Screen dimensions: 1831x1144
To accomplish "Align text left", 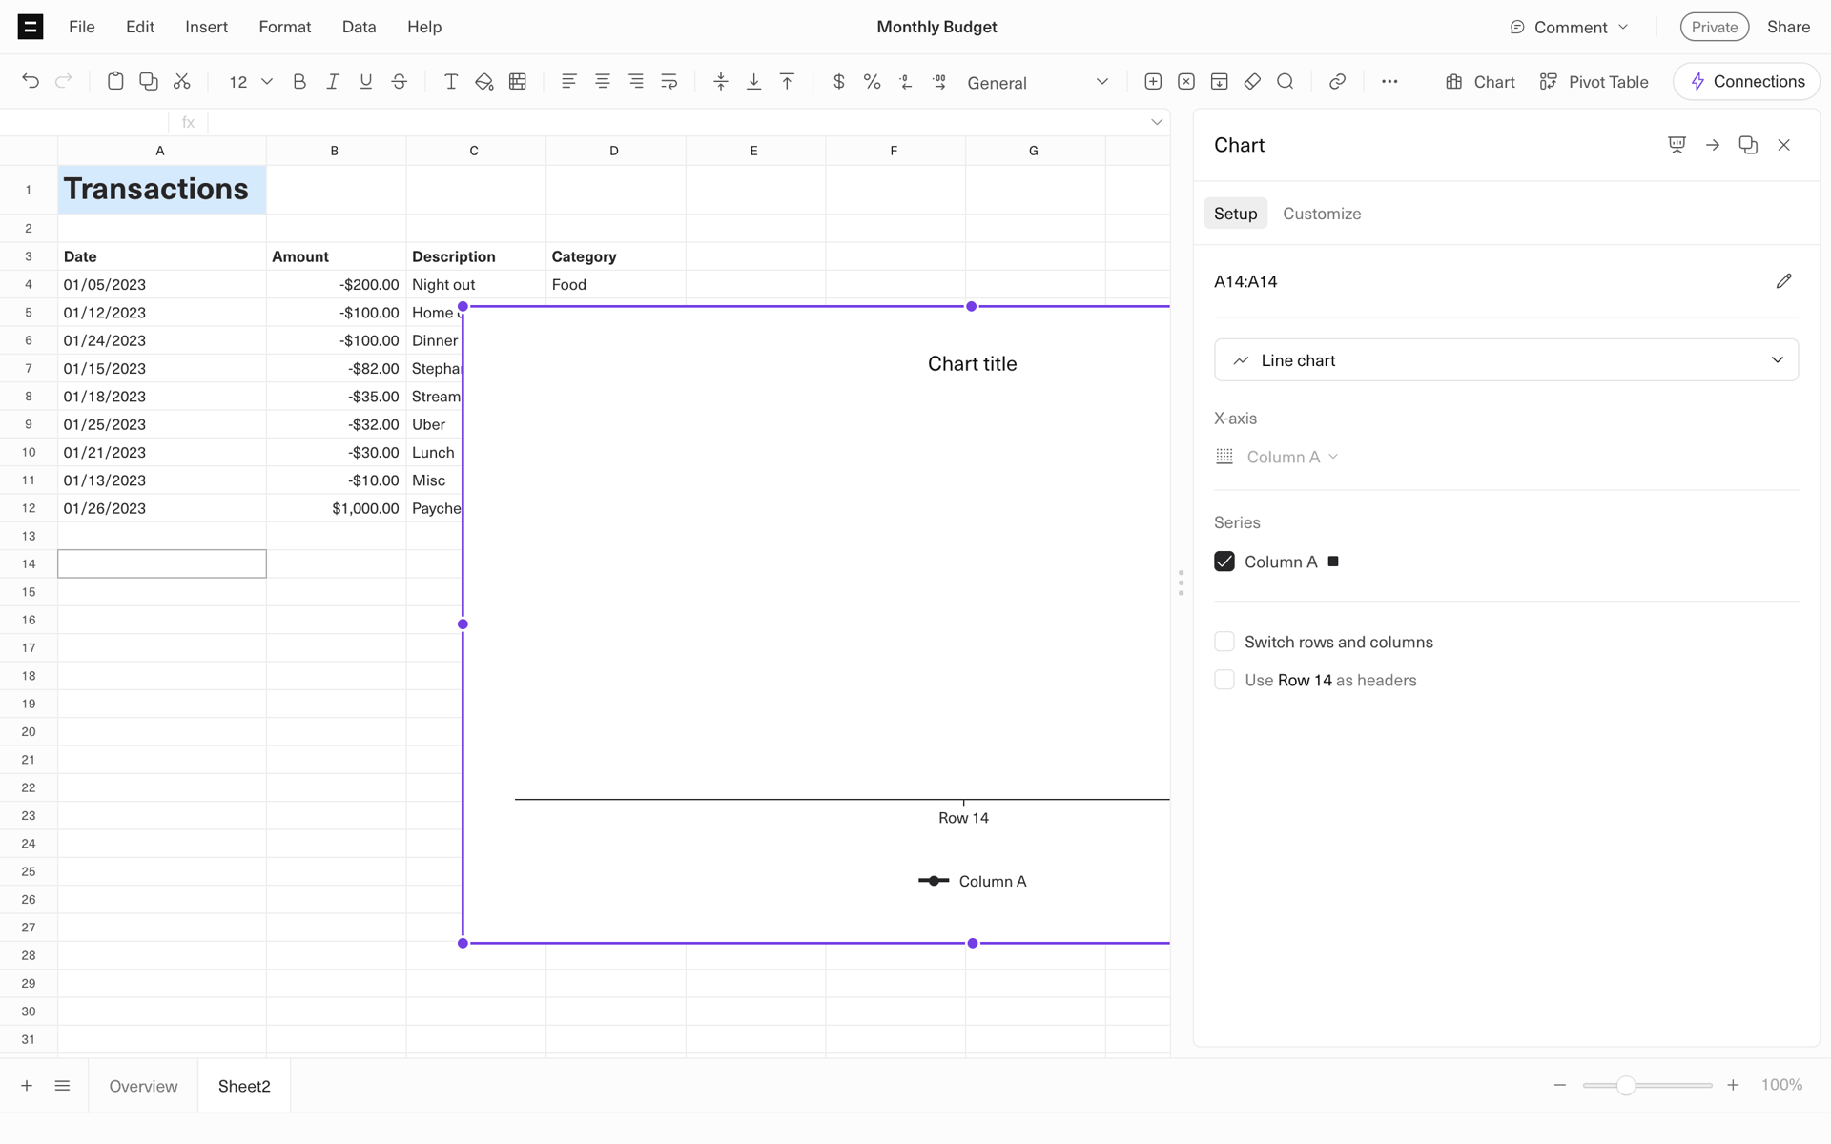I will (569, 82).
